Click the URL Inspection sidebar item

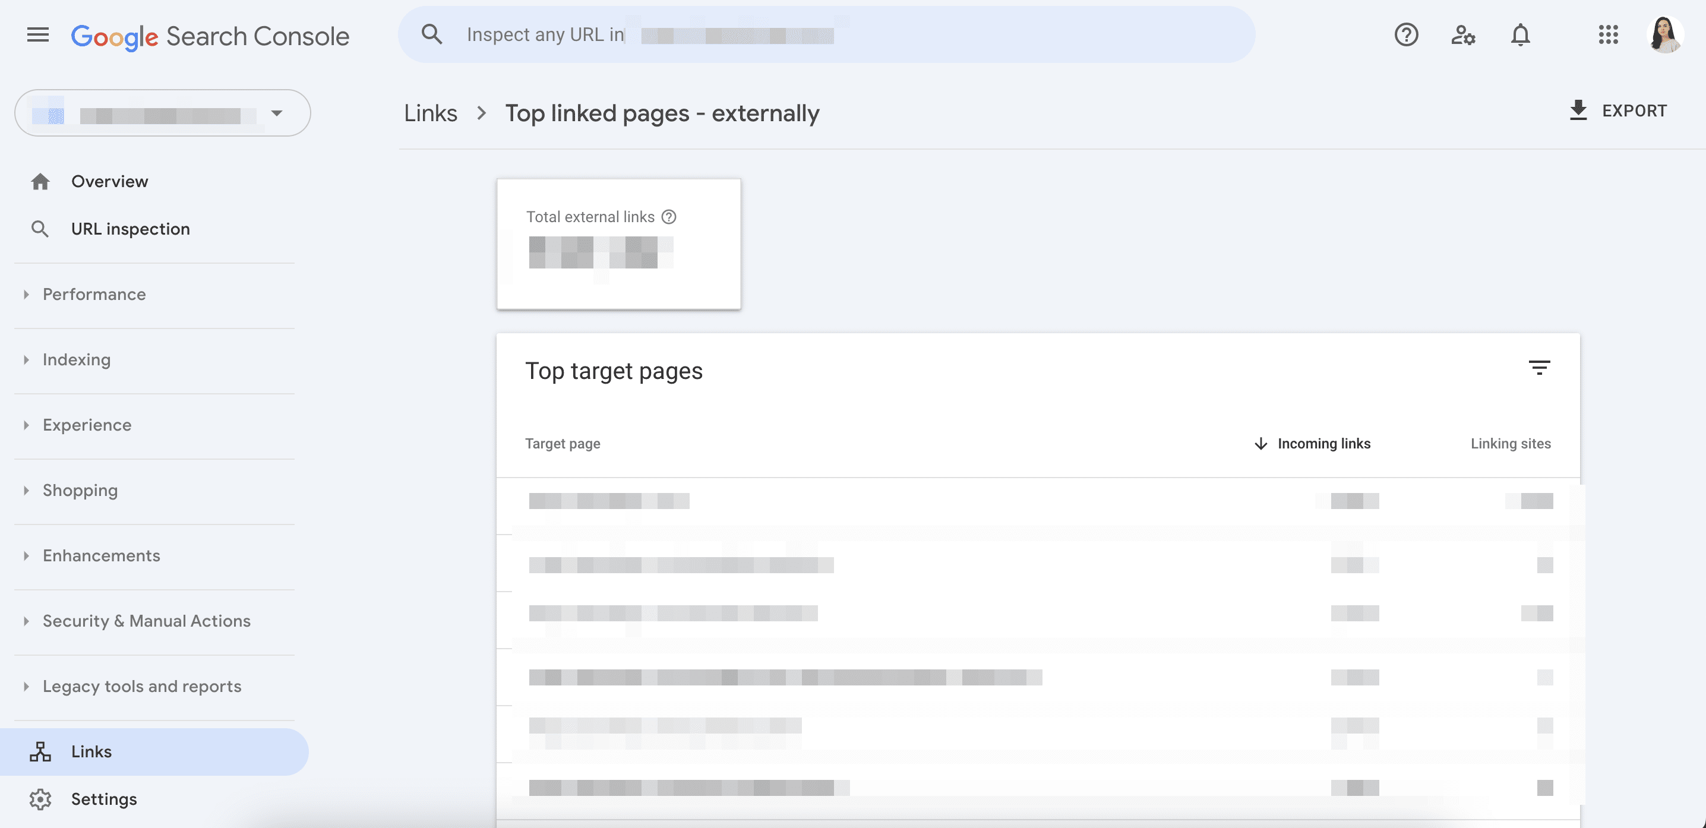click(x=131, y=230)
